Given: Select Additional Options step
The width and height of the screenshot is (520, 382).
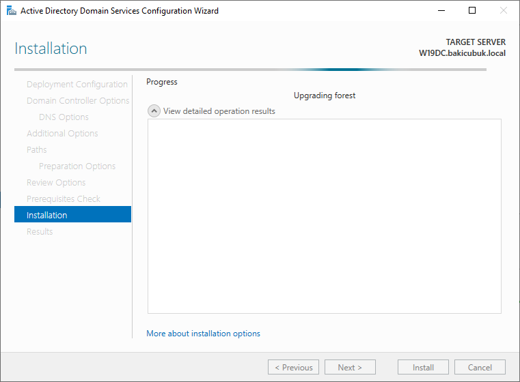Looking at the screenshot, I should coord(62,134).
